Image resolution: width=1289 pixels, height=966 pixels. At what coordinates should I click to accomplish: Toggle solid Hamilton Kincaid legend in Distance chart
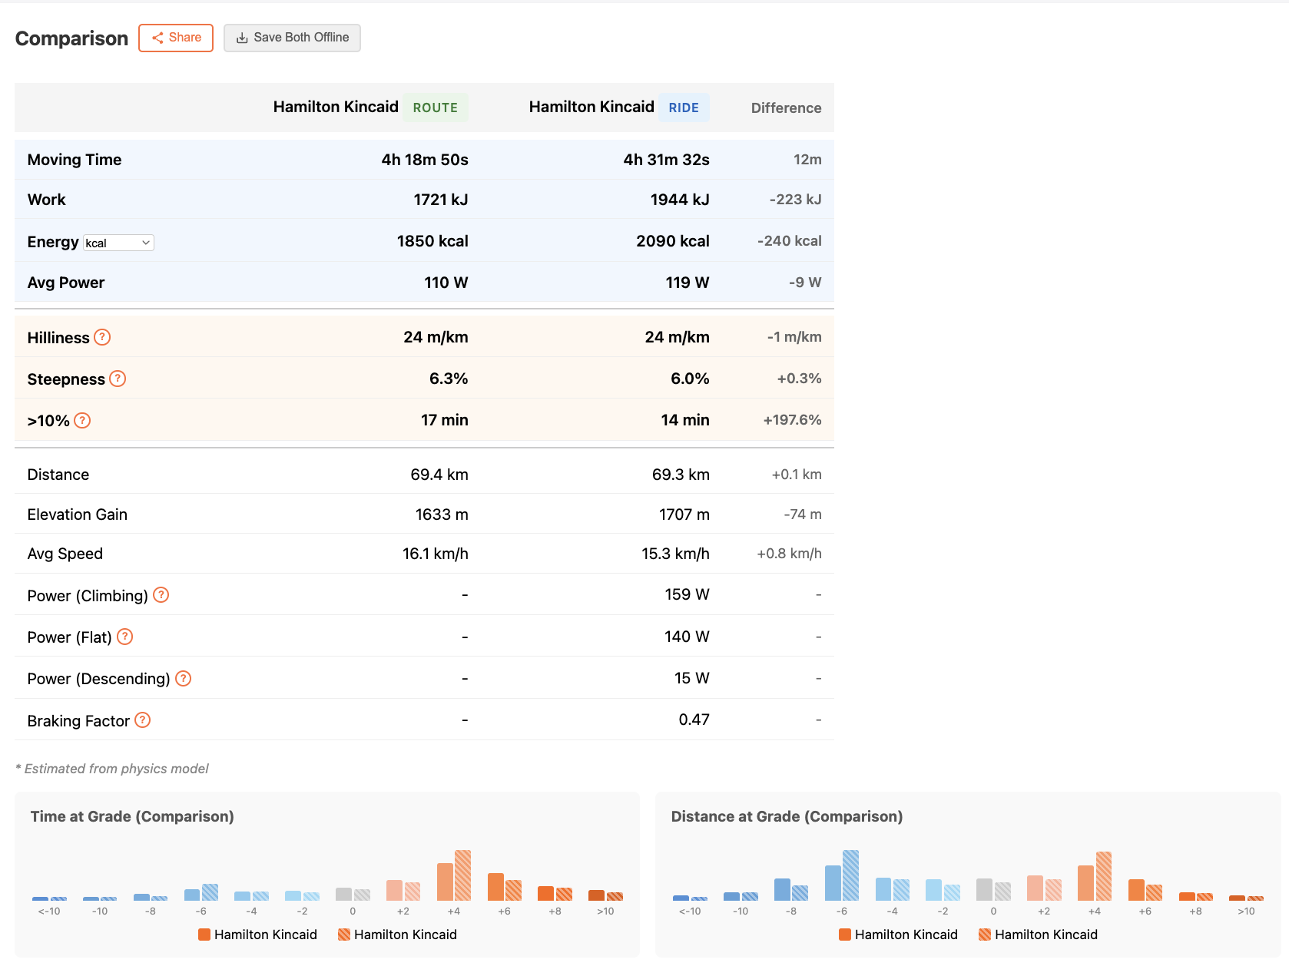pos(898,935)
